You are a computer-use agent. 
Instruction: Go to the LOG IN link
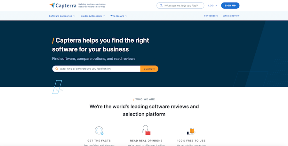pos(213,5)
